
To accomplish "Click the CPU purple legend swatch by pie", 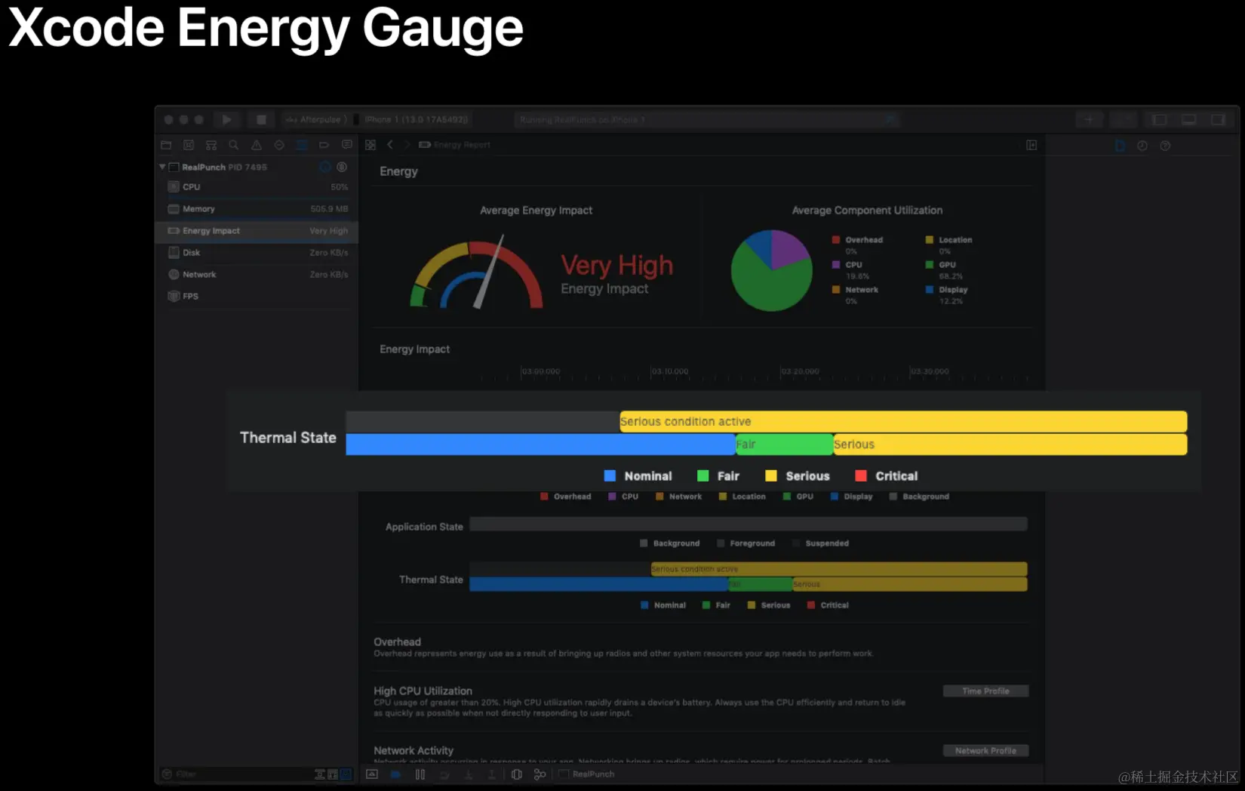I will pyautogui.click(x=836, y=265).
